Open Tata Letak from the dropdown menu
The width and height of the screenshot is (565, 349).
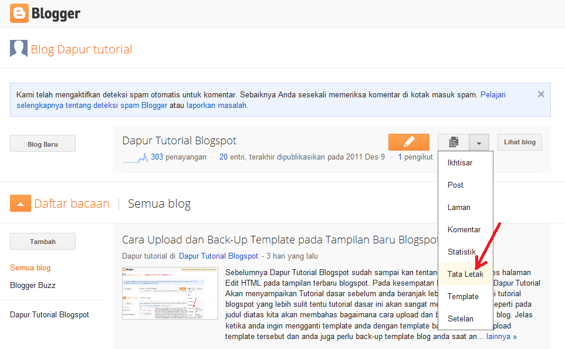(x=465, y=274)
